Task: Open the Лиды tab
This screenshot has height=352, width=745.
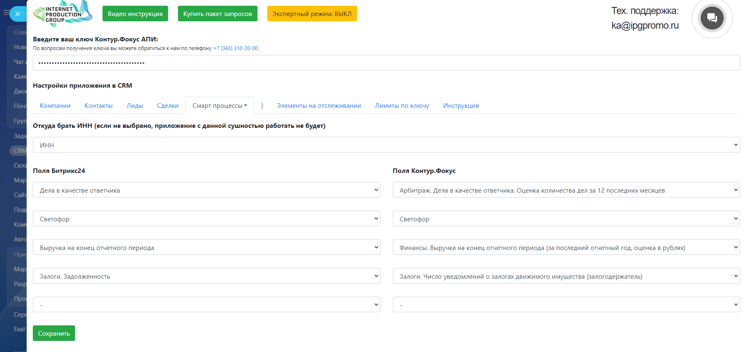Action: 134,106
